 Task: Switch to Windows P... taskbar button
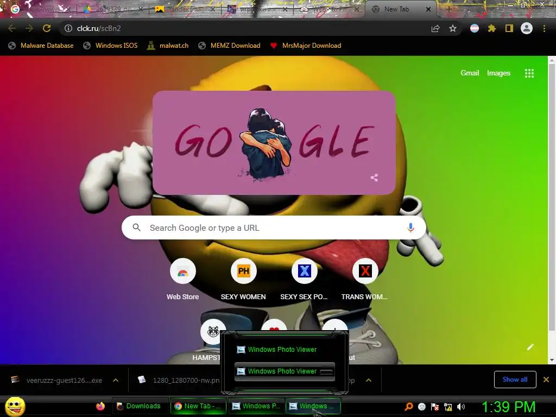pyautogui.click(x=256, y=406)
